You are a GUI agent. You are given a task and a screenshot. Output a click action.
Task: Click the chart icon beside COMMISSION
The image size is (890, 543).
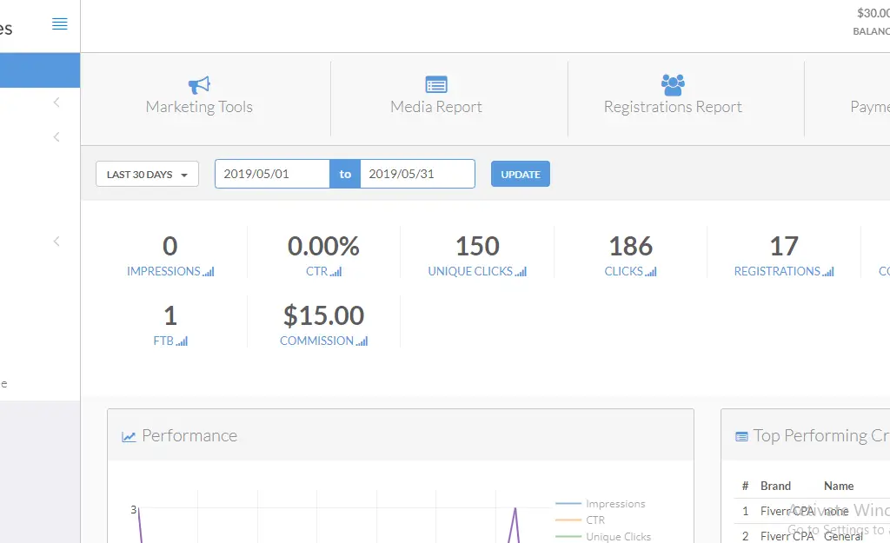[362, 341]
